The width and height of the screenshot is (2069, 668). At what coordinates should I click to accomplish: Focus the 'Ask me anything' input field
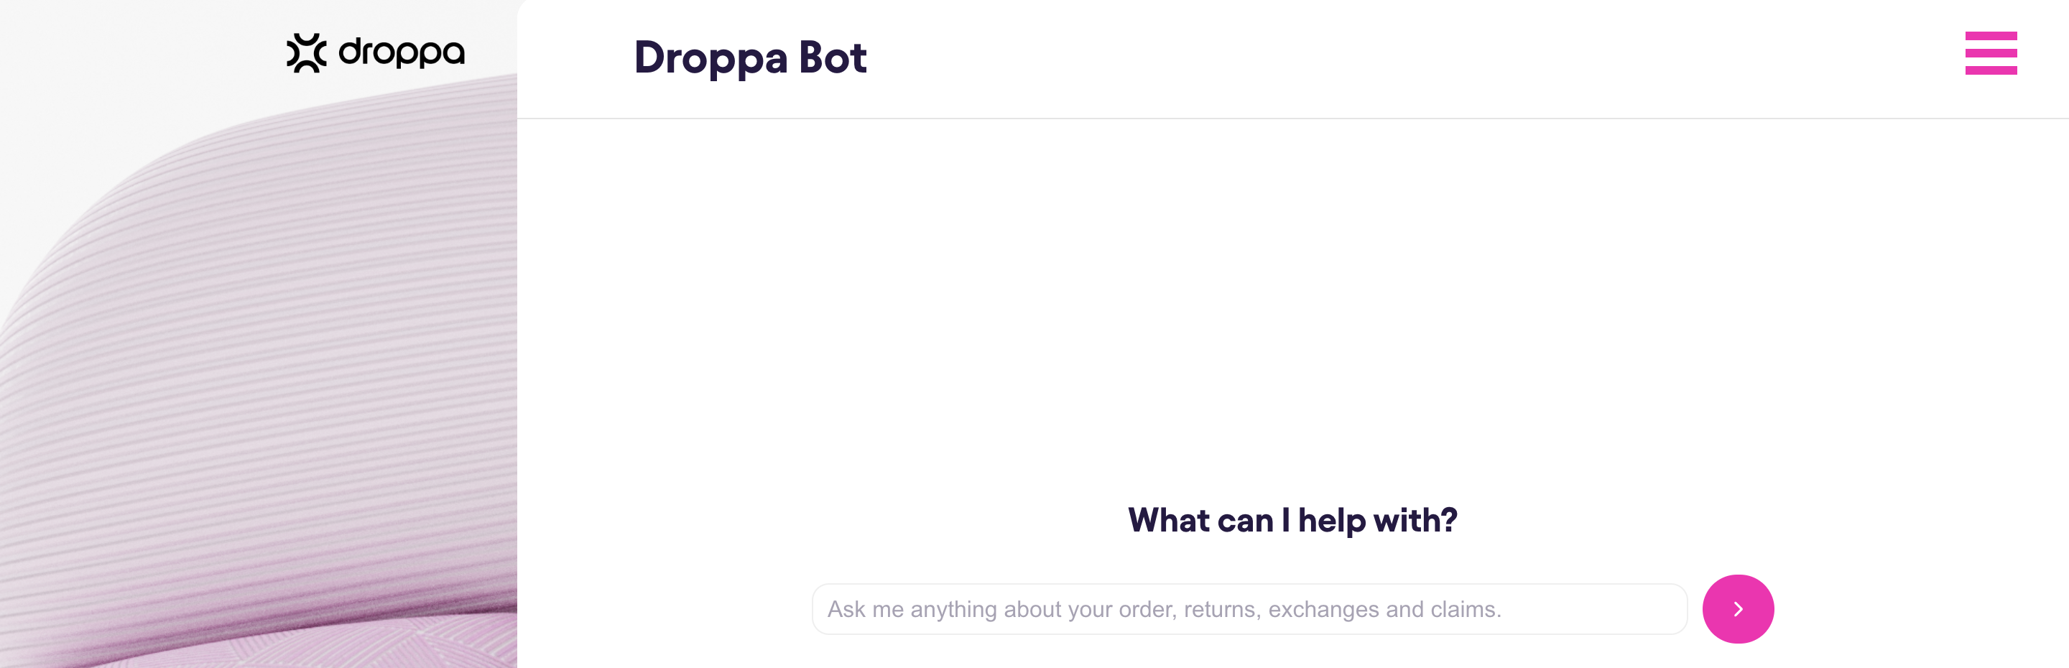[x=1249, y=608]
